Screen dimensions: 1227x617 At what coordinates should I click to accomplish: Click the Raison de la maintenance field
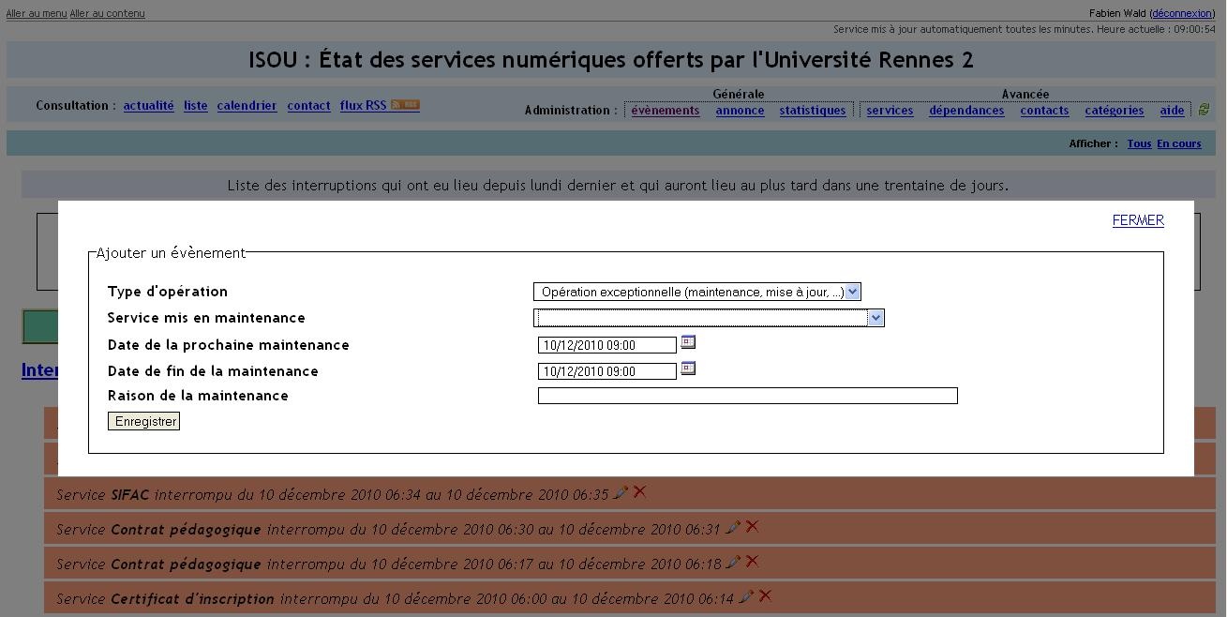[747, 396]
